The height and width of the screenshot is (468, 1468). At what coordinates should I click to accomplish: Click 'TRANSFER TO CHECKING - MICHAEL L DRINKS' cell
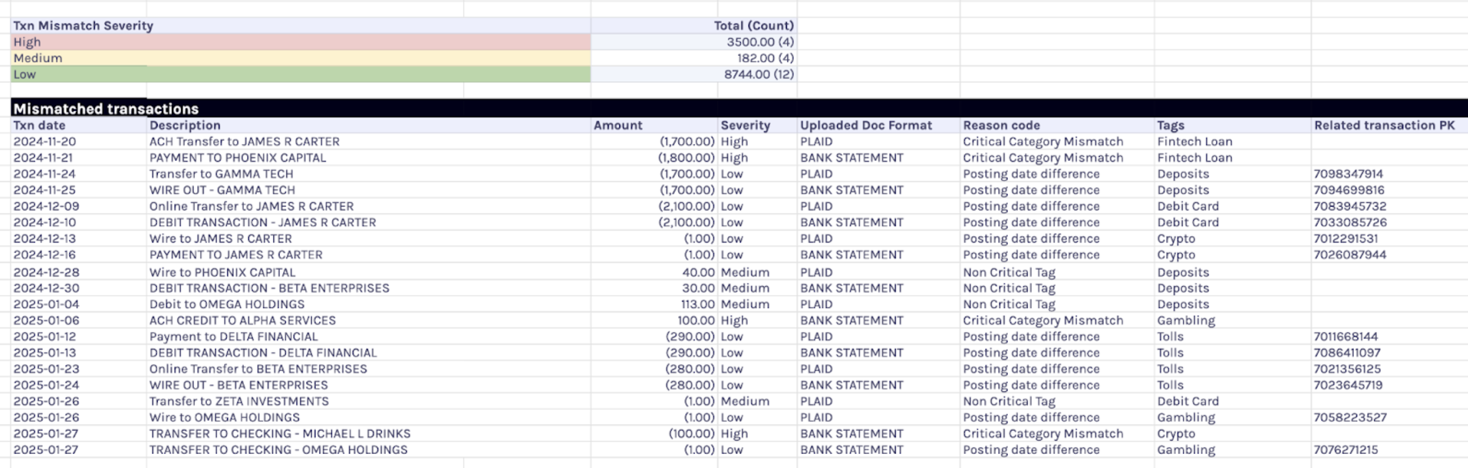[369, 434]
